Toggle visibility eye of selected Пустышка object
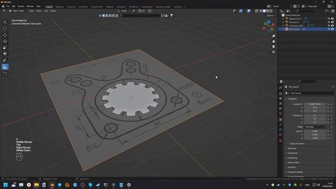The height and width of the screenshot is (189, 336). point(329,29)
